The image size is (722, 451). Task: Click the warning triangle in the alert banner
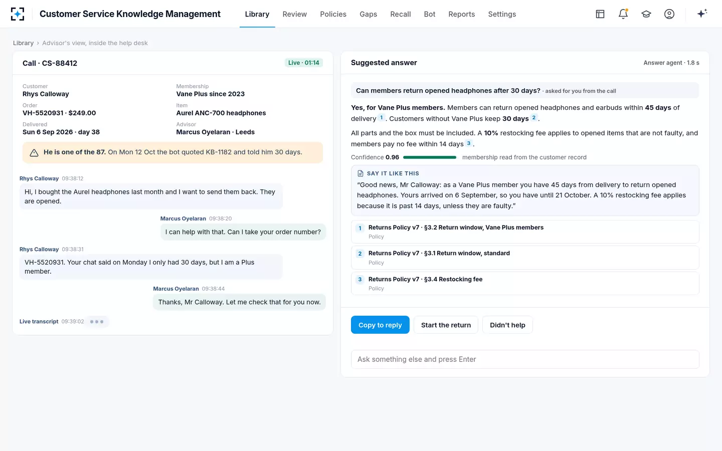[34, 153]
